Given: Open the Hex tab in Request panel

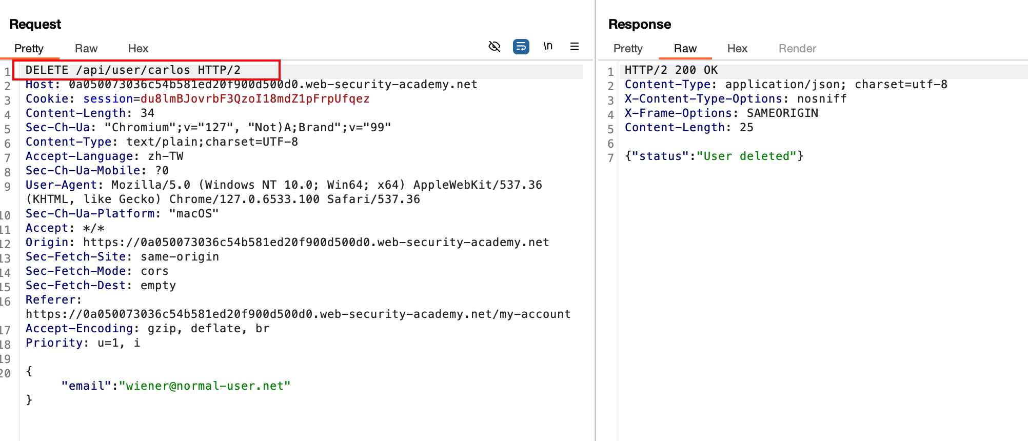Looking at the screenshot, I should coord(138,49).
